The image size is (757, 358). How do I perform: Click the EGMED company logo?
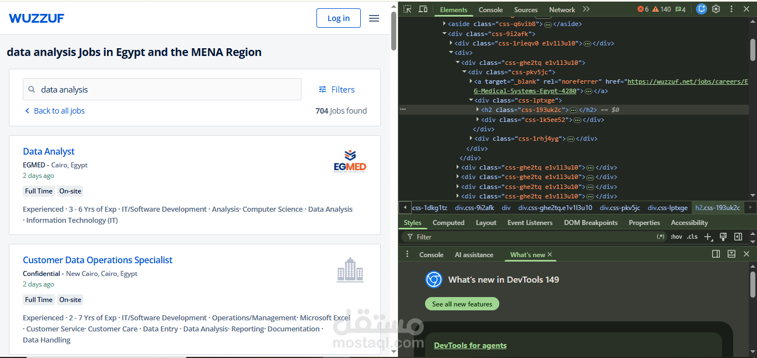click(350, 162)
